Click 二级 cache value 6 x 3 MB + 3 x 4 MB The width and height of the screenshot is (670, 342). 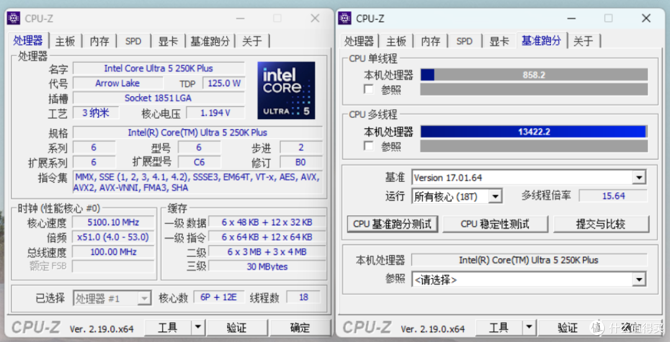pos(267,252)
